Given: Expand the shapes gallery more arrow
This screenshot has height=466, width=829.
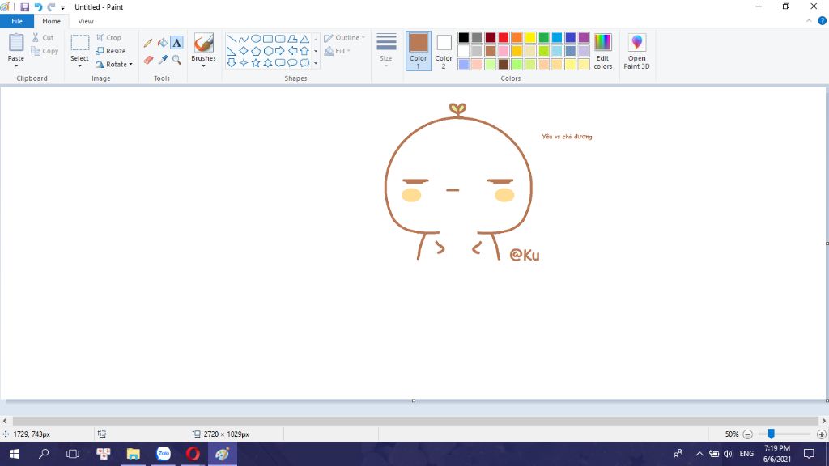Looking at the screenshot, I should 316,63.
